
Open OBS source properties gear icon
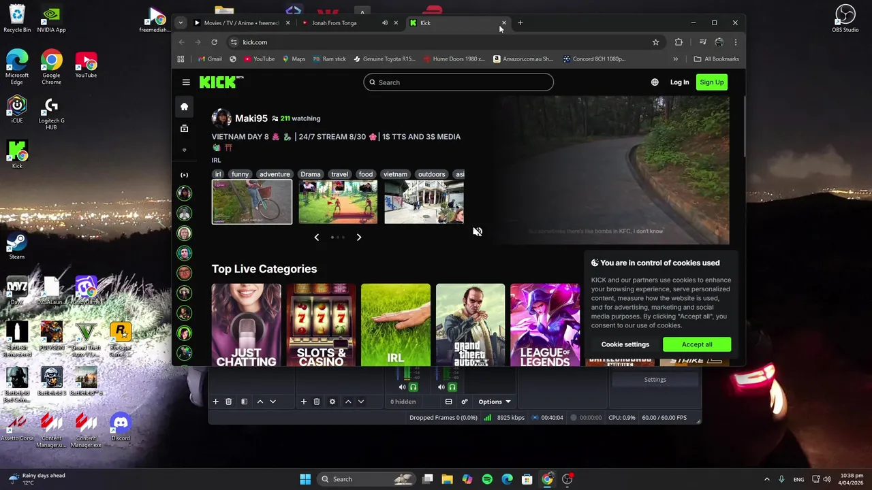(332, 402)
